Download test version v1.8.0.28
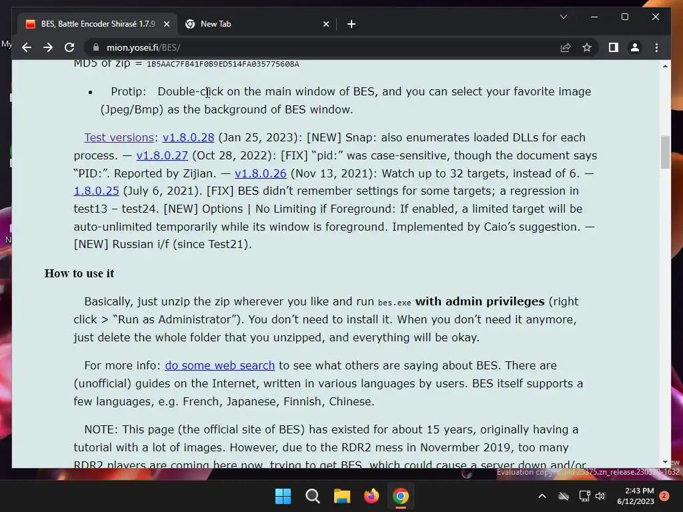The image size is (683, 512). (x=188, y=137)
